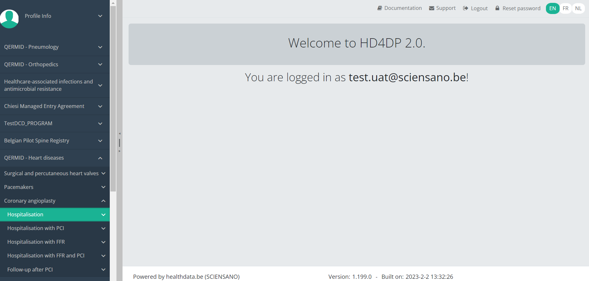
Task: Expand the Pacemakers chevron
Action: tap(103, 187)
